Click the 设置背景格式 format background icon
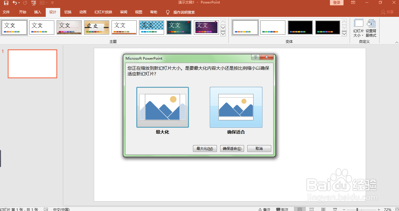 click(x=371, y=28)
